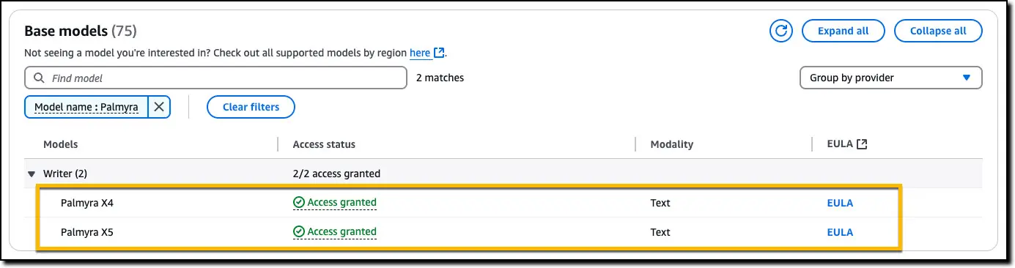Open supported models by region here link
Screen dimensions: 1015x268
(x=420, y=53)
